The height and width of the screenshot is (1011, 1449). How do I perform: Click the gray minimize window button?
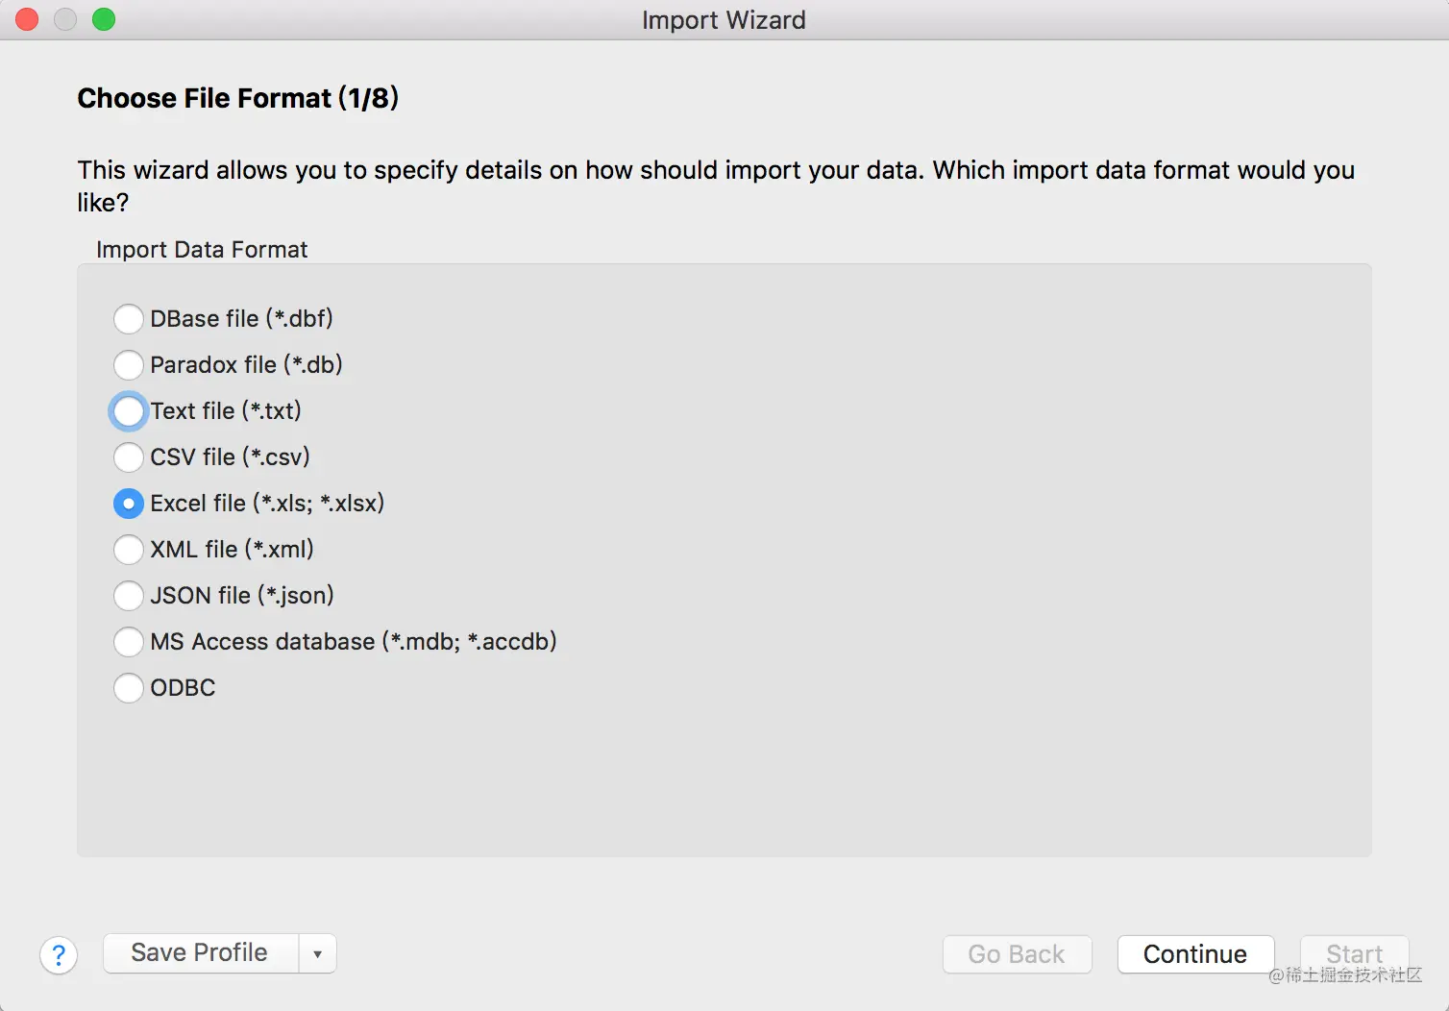[65, 19]
